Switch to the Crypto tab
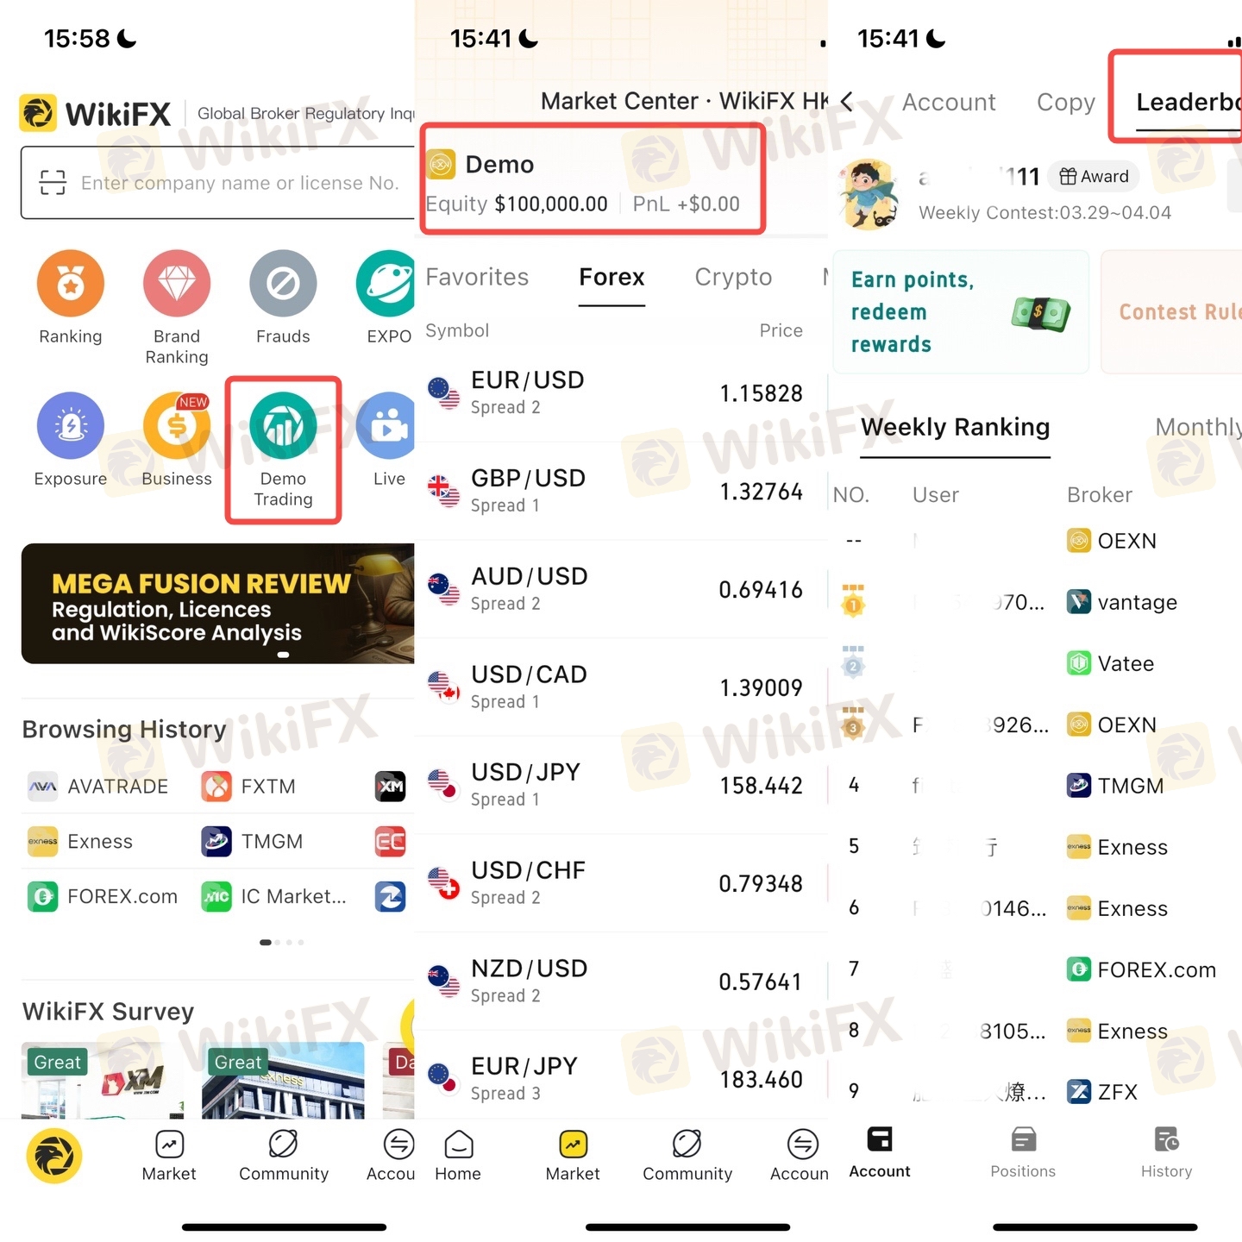 [x=733, y=277]
